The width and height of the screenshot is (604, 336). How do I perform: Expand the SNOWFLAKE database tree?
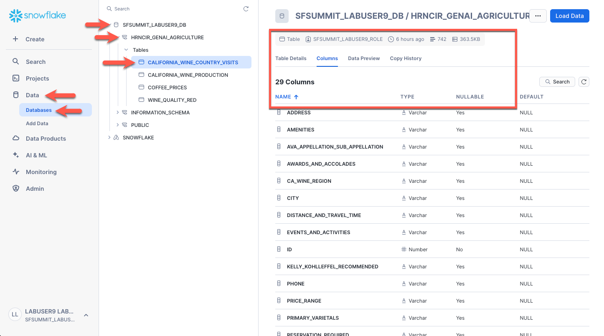coord(109,137)
